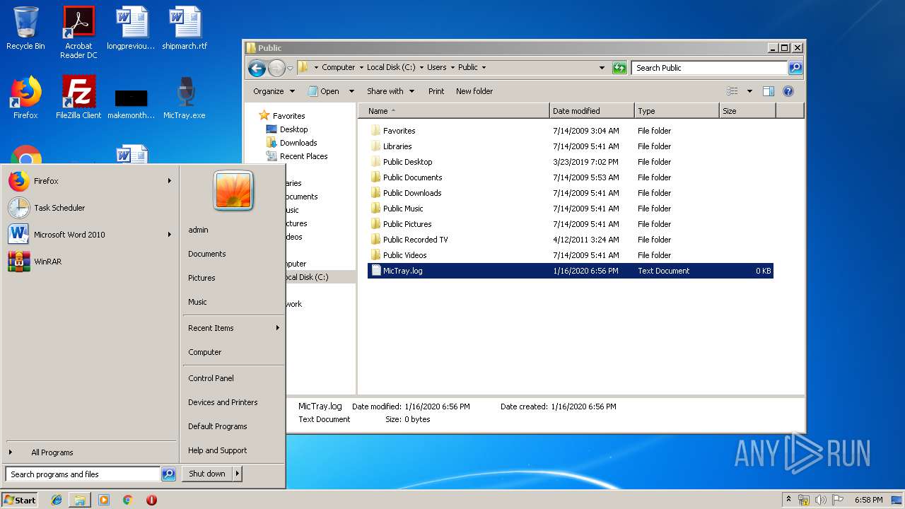Click the Start button
Viewport: 905px width, 509px height.
[20, 500]
